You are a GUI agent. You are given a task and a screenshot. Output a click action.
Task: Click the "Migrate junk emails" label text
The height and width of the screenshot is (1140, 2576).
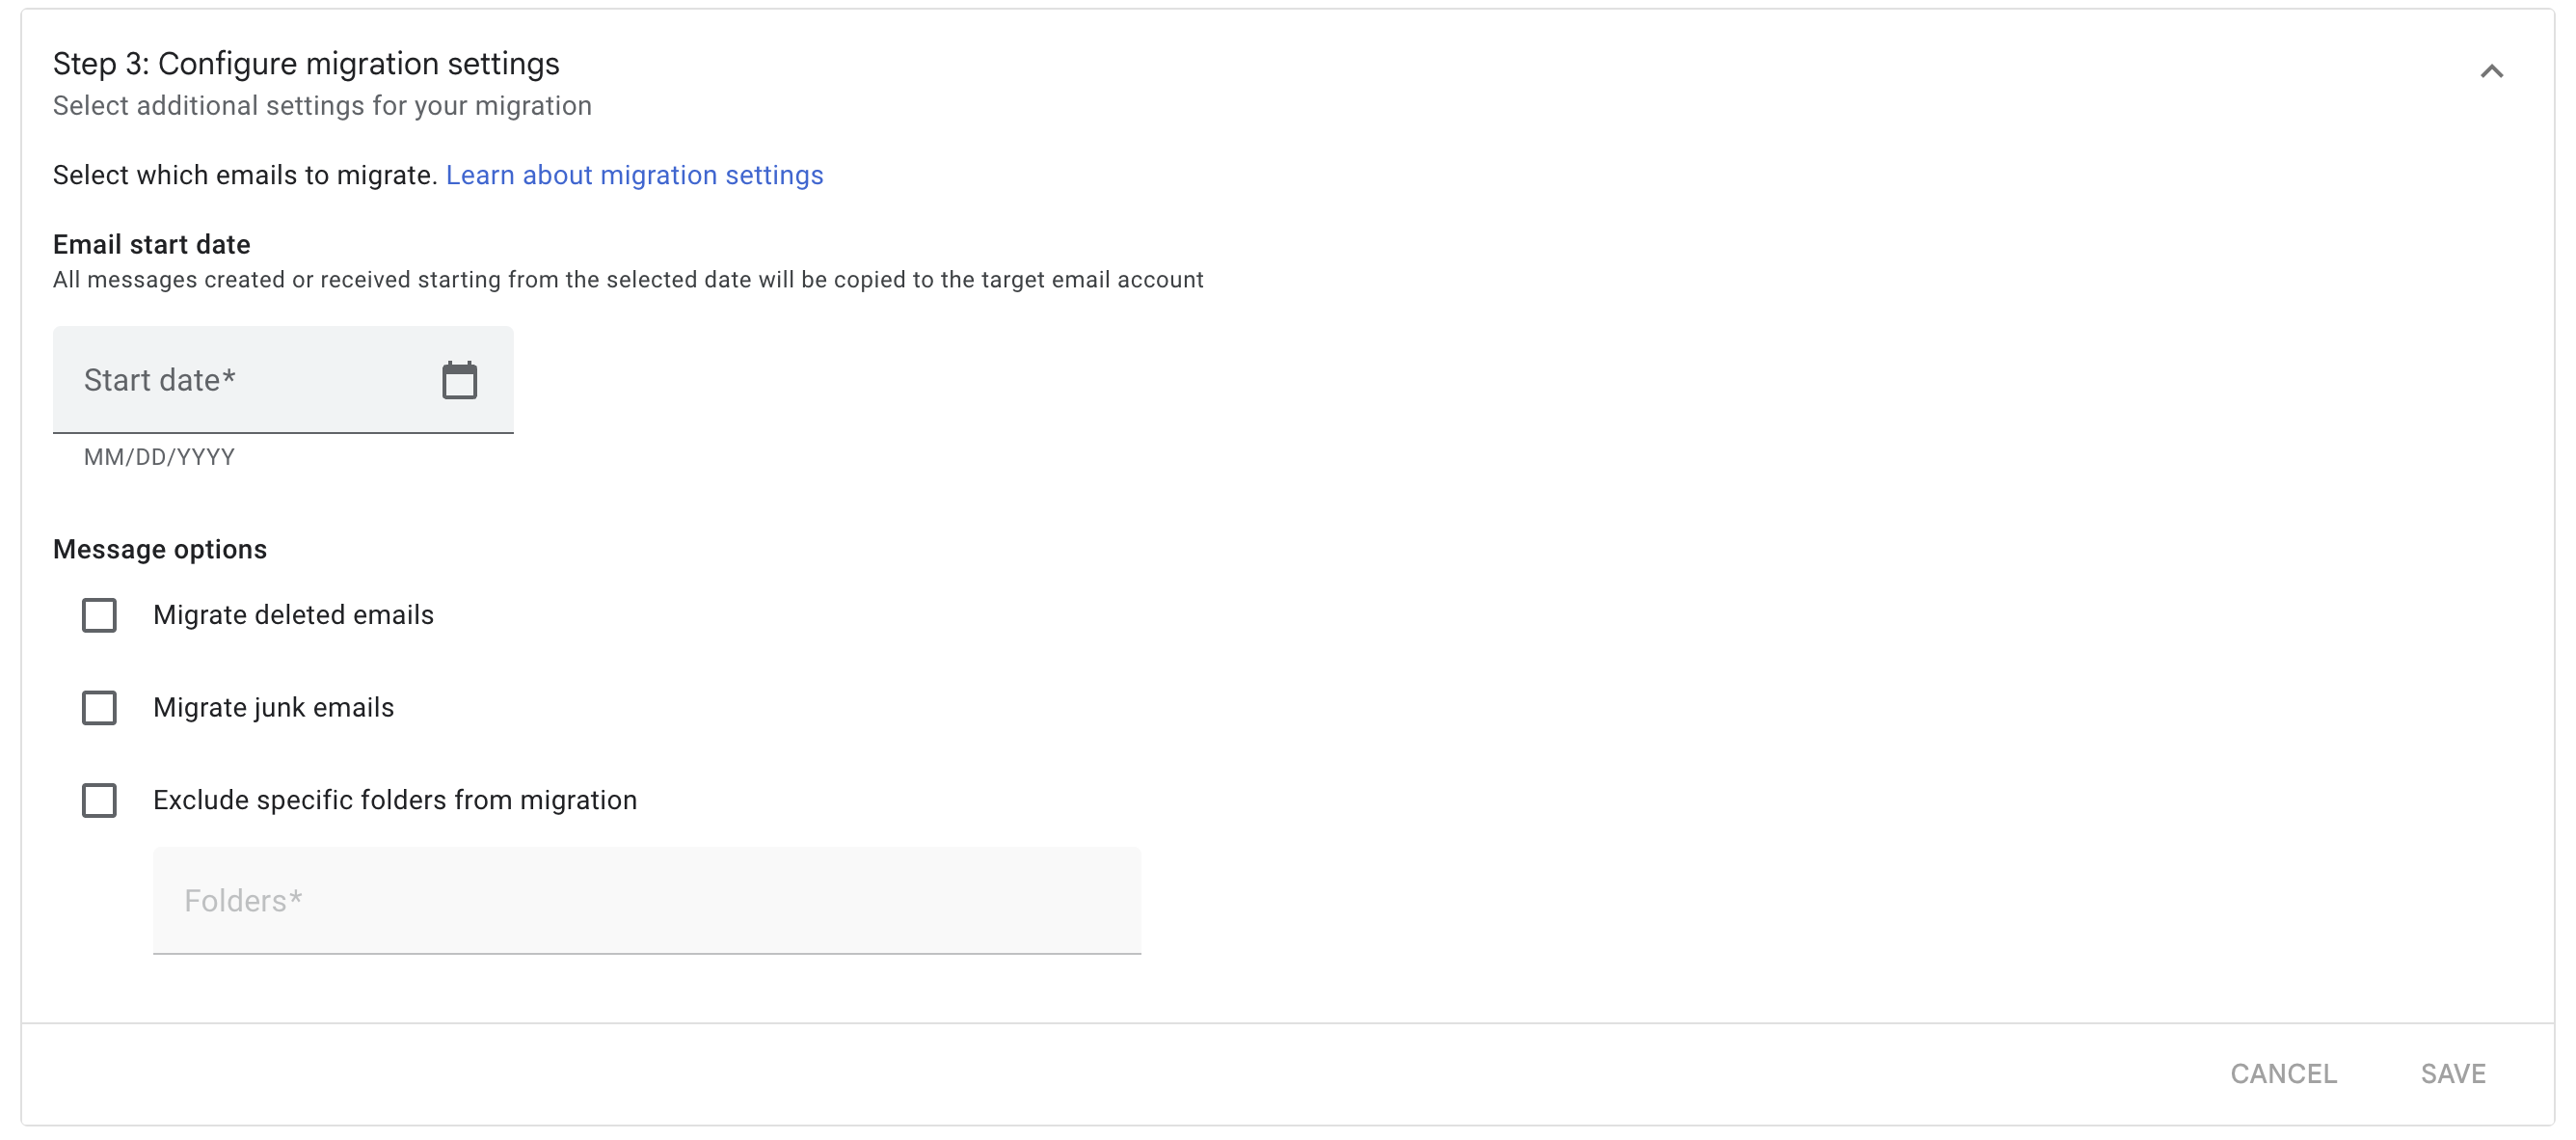[x=273, y=708]
